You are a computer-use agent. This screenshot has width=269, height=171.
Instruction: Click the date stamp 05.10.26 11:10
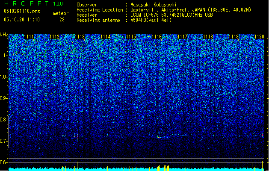[22, 20]
